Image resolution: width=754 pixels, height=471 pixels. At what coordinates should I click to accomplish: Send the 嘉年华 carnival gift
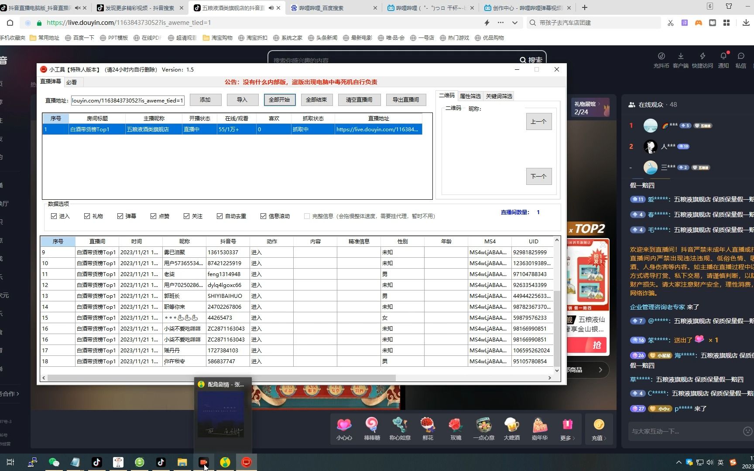coord(539,425)
